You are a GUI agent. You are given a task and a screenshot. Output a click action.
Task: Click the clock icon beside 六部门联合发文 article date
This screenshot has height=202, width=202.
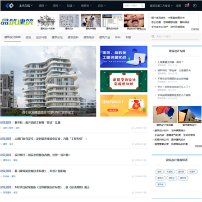coord(132,144)
